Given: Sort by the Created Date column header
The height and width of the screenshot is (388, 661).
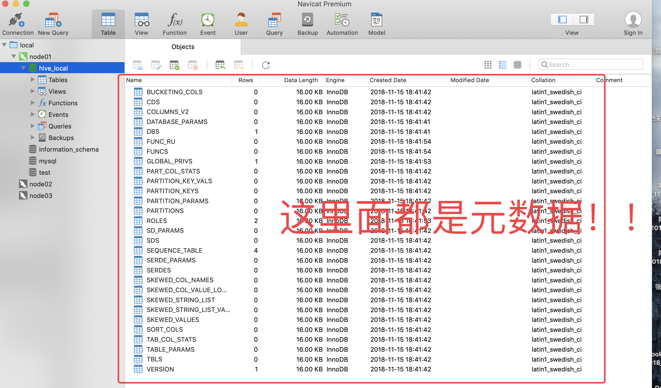Looking at the screenshot, I should 388,80.
